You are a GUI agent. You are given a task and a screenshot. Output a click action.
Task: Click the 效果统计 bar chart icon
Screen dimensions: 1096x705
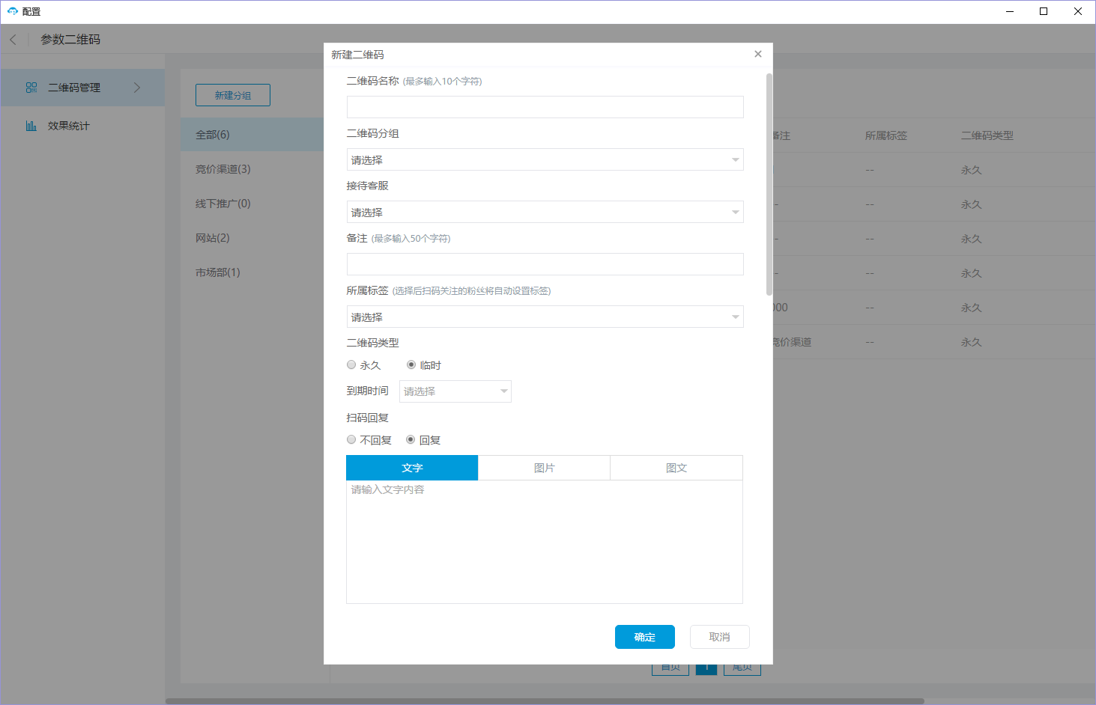(31, 126)
